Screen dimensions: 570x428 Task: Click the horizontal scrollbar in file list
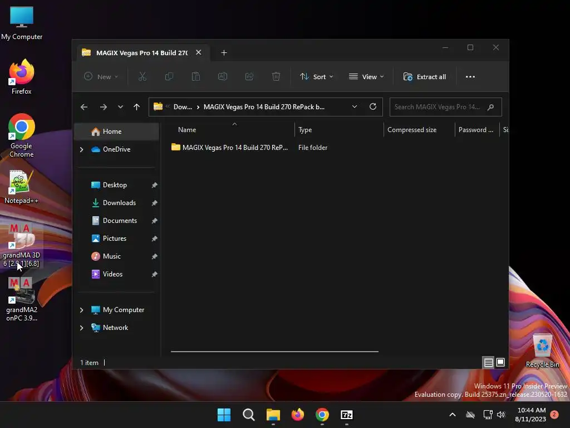click(x=274, y=352)
